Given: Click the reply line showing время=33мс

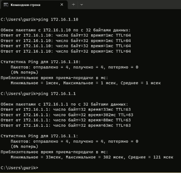Looking at the screenshot, I should (x=66, y=109).
